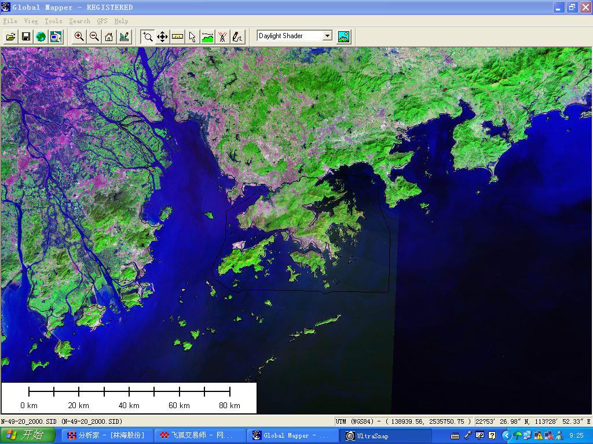Expand the Daylight Shader dropdown
The height and width of the screenshot is (444, 593).
327,36
